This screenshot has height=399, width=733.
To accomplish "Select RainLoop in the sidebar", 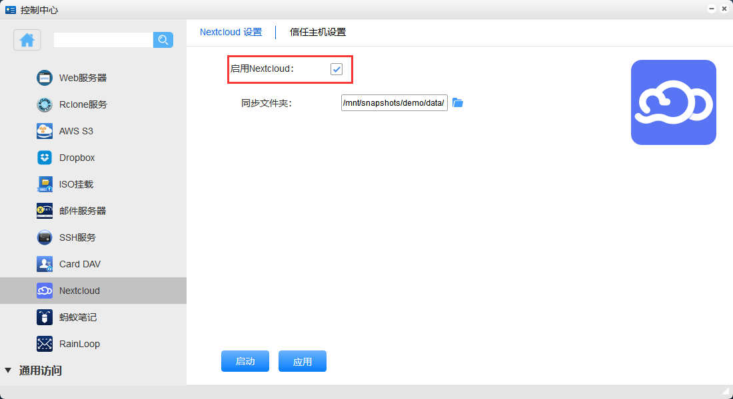I will 79,344.
